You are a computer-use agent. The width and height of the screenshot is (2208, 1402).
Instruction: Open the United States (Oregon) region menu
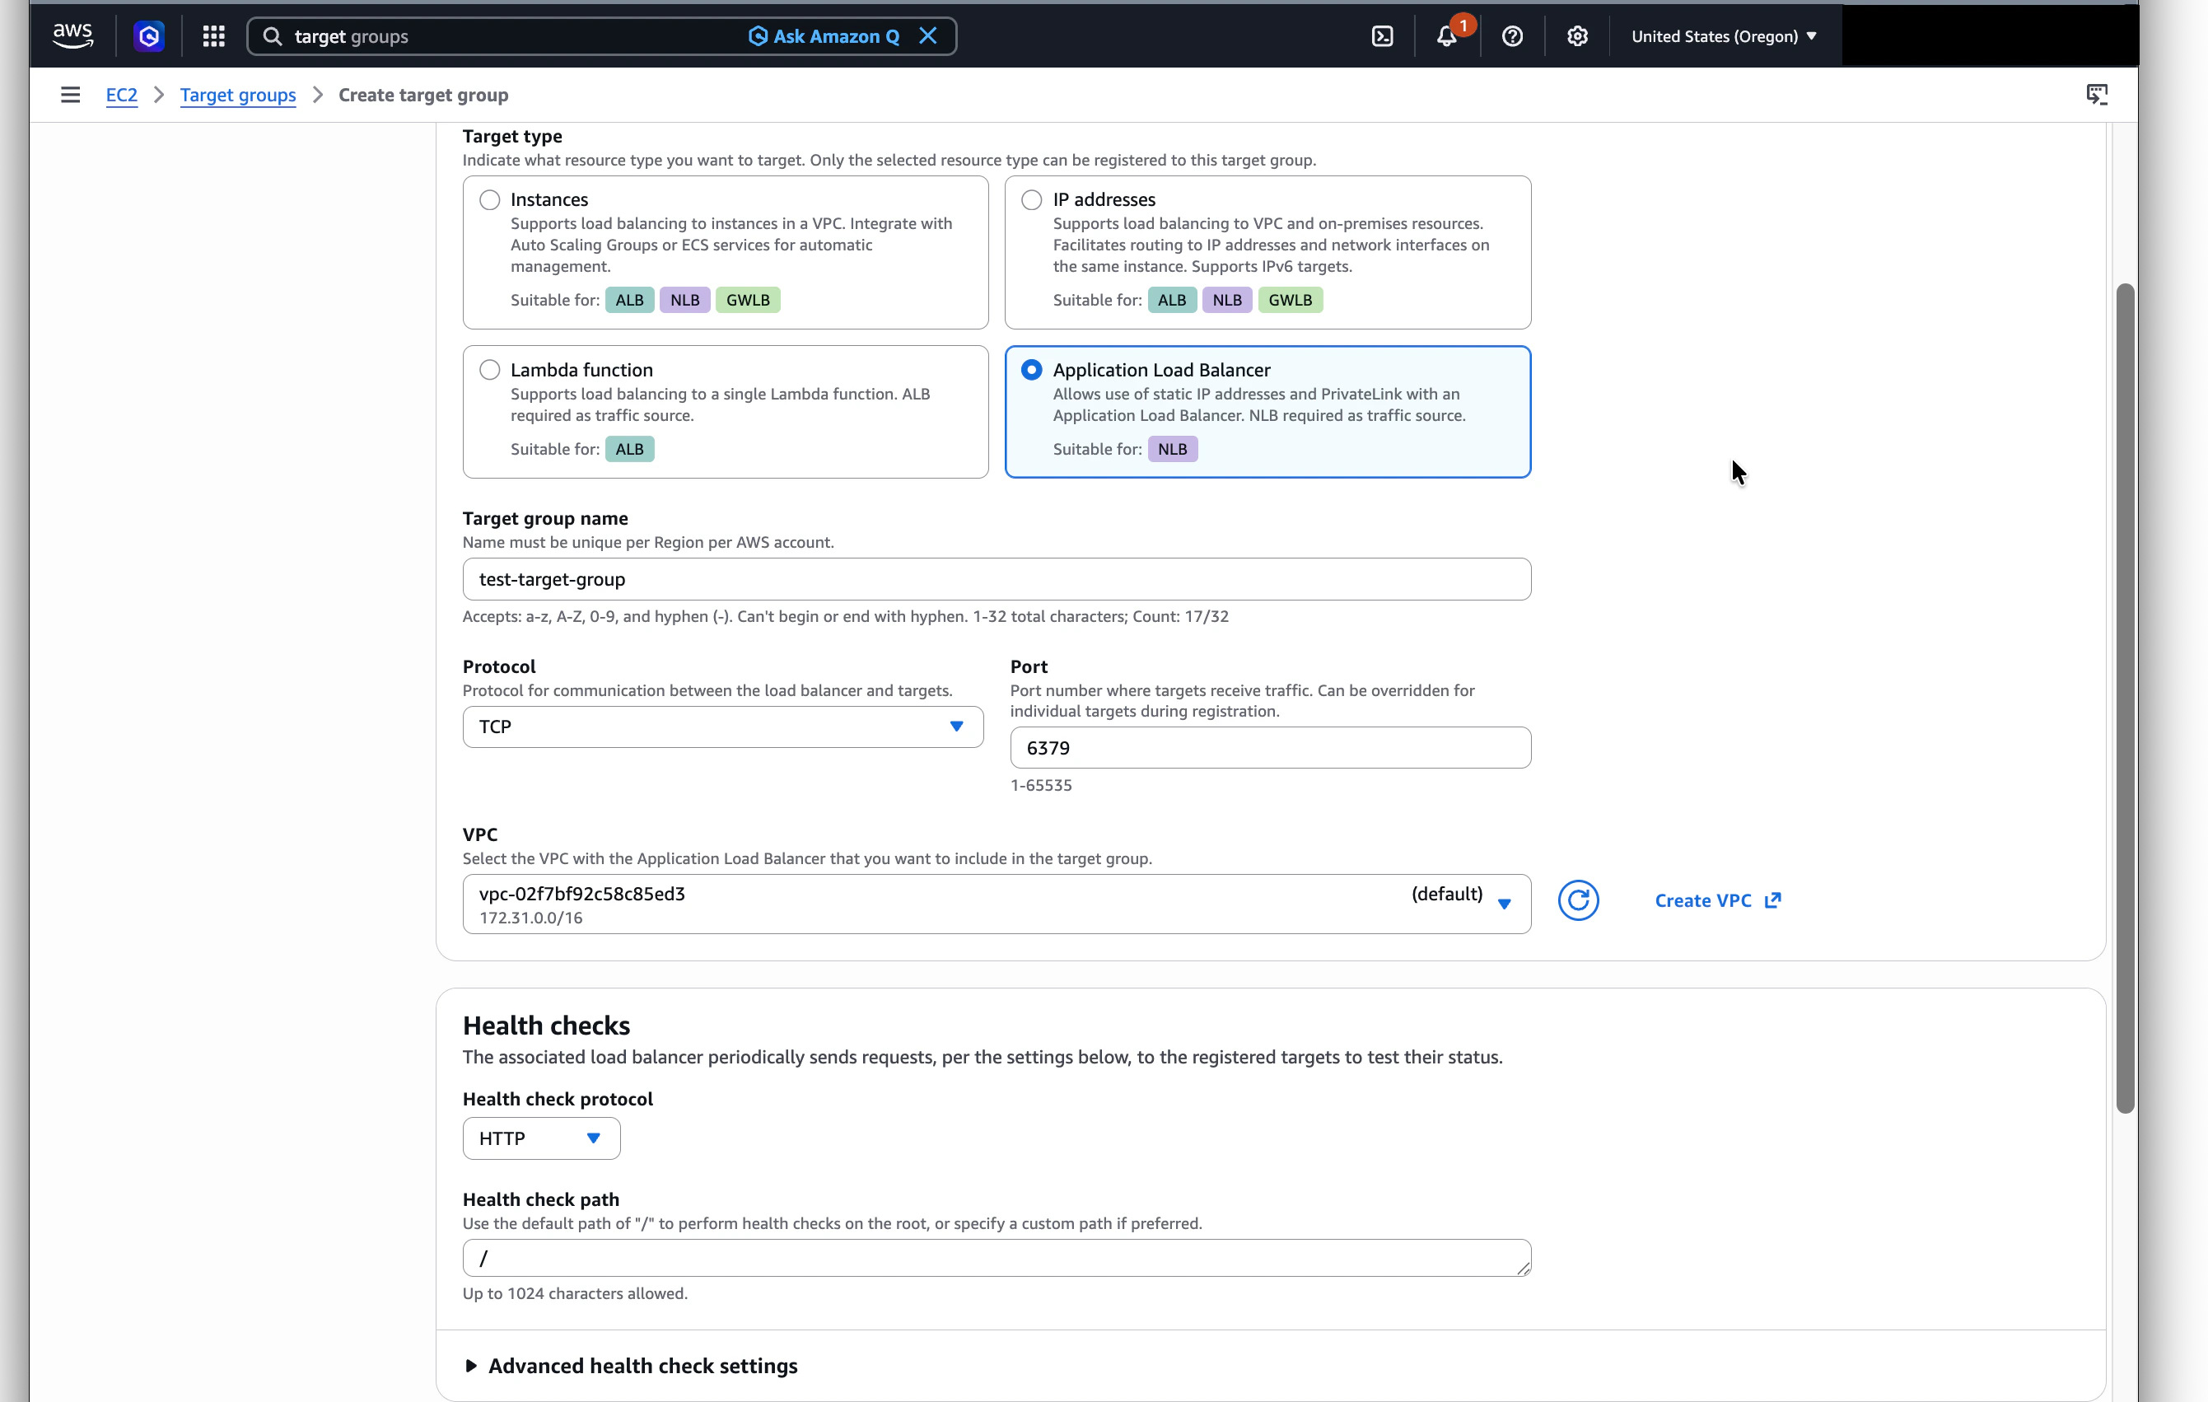(1723, 35)
